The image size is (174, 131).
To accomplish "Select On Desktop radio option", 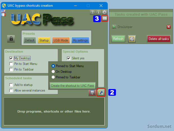I will point(53,72).
